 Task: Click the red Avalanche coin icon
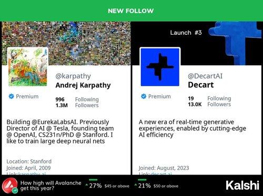click(x=10, y=186)
